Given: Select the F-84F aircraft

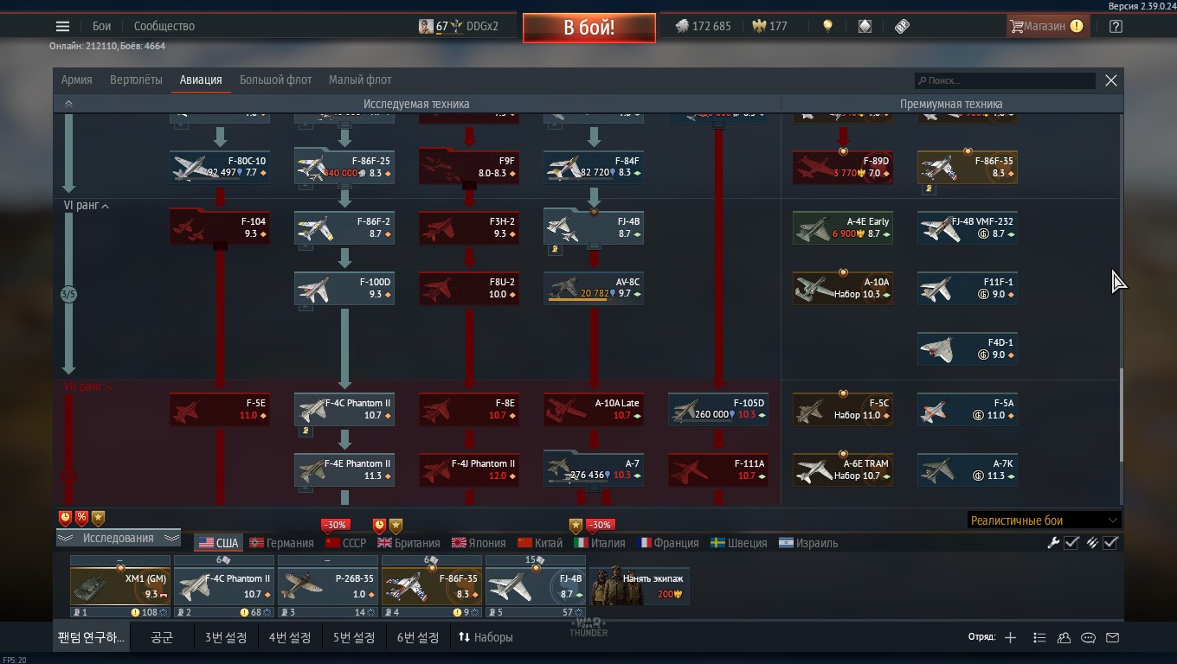Looking at the screenshot, I should coord(594,166).
